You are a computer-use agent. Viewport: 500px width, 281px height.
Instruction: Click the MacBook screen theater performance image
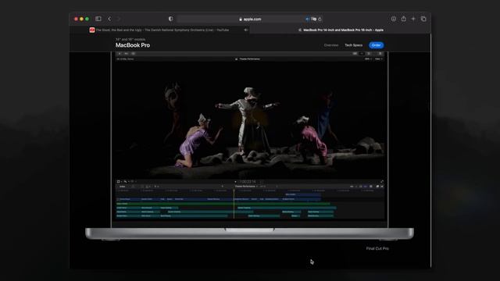click(x=249, y=119)
